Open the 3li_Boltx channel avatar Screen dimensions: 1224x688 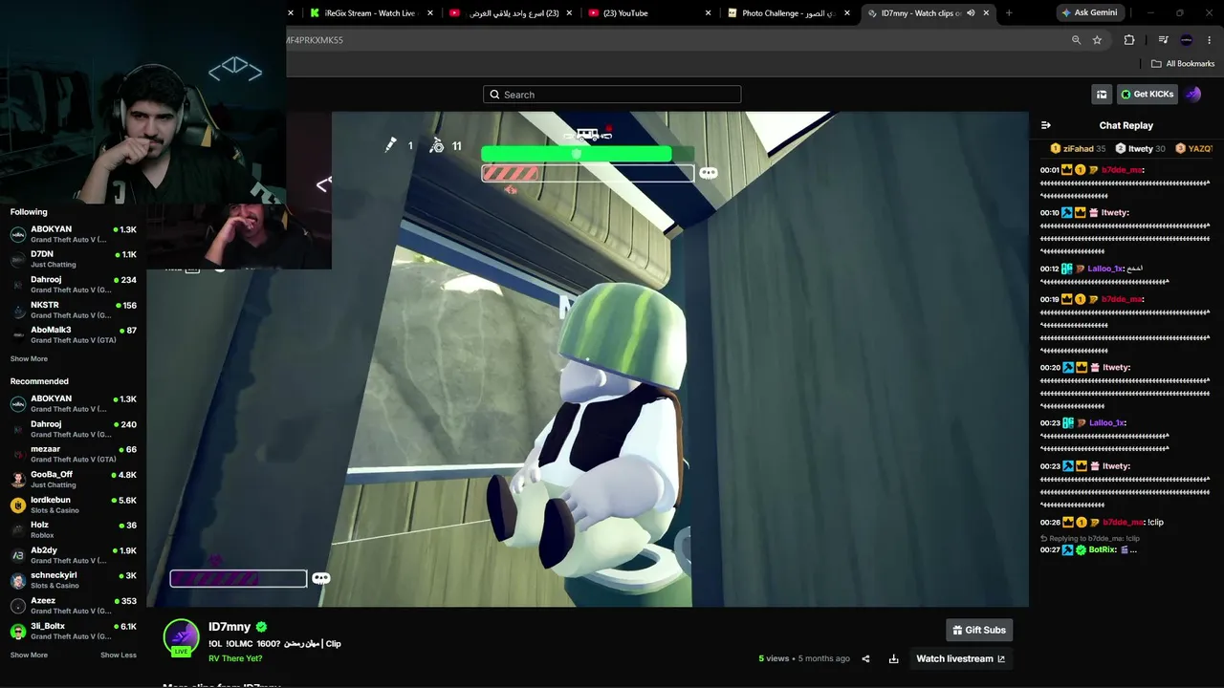(x=17, y=631)
